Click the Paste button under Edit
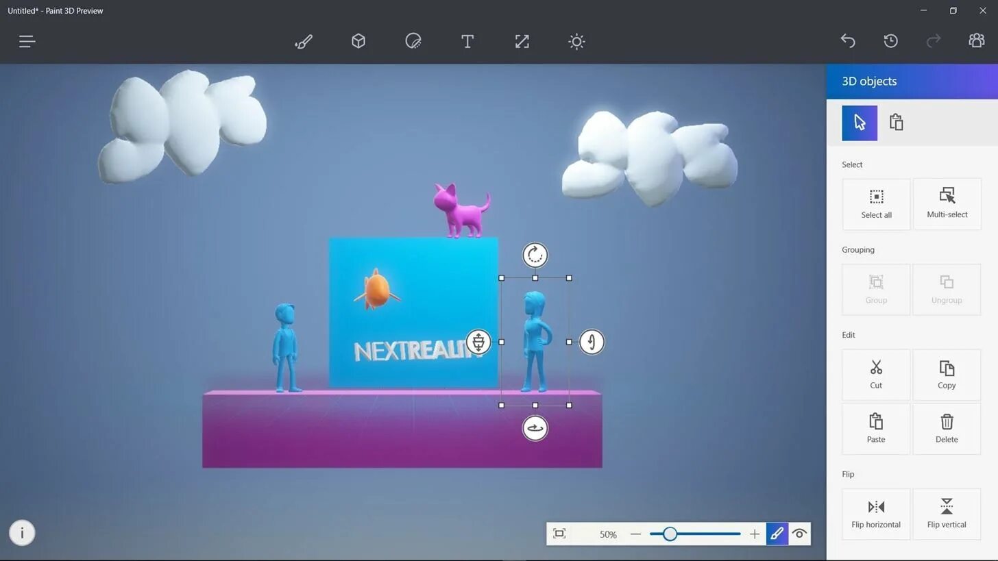This screenshot has height=561, width=998. (x=876, y=429)
